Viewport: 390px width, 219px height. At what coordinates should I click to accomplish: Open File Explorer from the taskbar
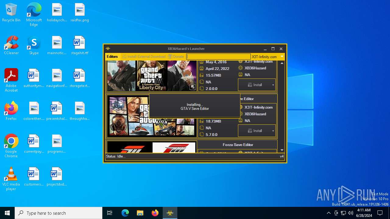[x=140, y=213]
